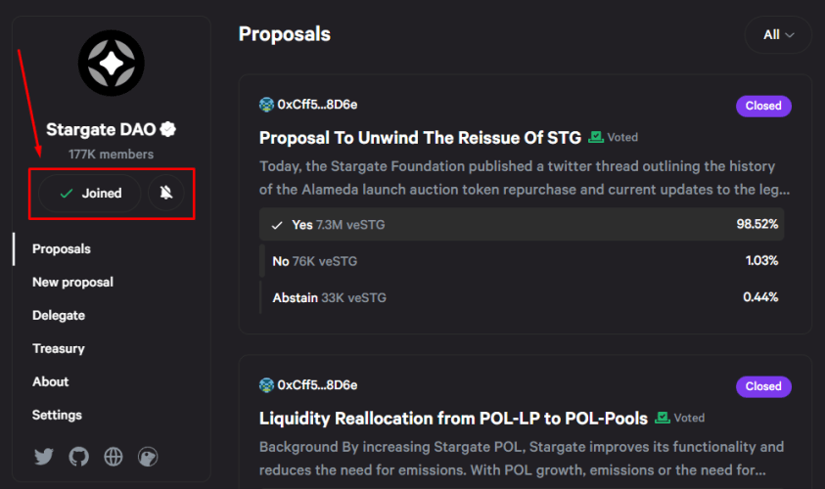Click author avatar of first proposal
Screen dimensions: 825x489
pos(267,105)
